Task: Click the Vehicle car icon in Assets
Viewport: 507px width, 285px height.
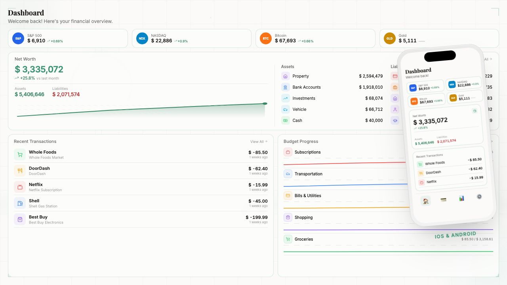Action: (x=286, y=109)
